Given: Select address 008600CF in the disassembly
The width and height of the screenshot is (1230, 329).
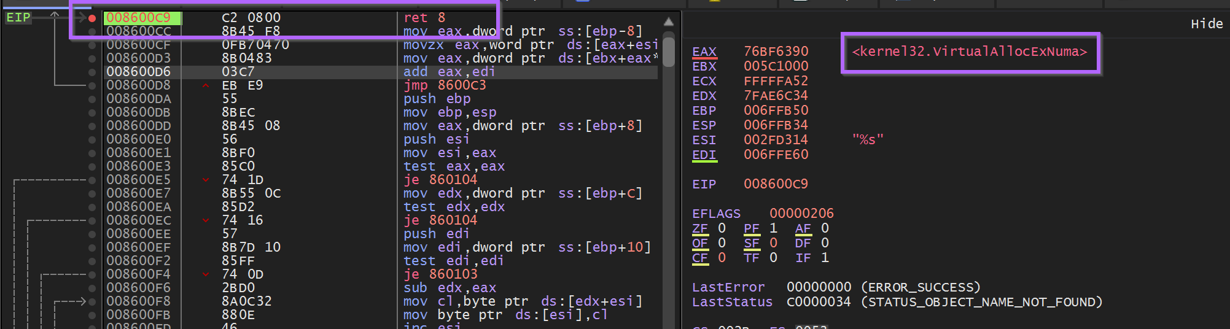Looking at the screenshot, I should pyautogui.click(x=139, y=45).
